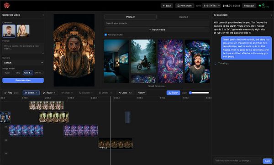
Task: Click the red swirl app logo
Action: coord(7,5)
